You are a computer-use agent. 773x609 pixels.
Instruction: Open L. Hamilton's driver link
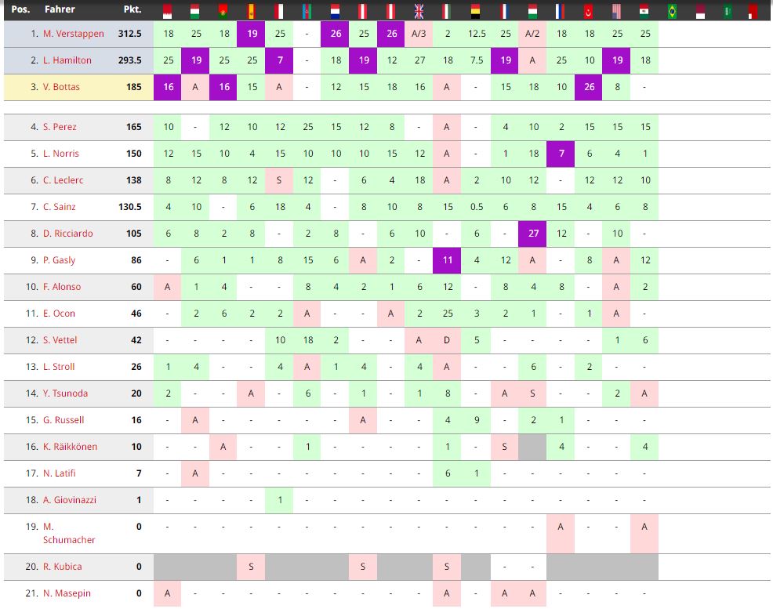point(67,60)
